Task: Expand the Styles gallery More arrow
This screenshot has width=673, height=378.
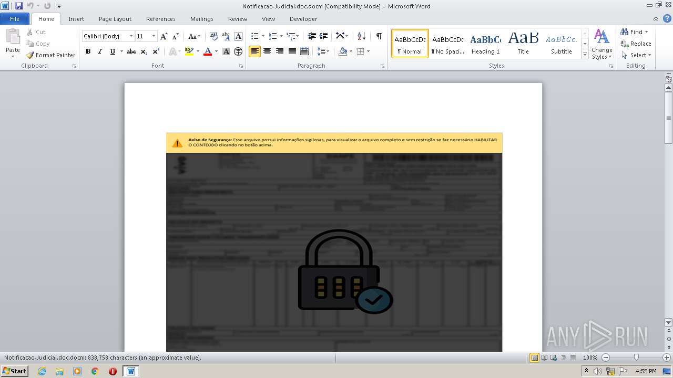Action: 585,54
